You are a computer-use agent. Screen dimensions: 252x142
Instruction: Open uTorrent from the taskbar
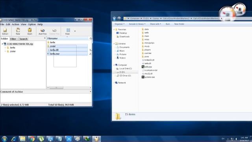click(41, 139)
